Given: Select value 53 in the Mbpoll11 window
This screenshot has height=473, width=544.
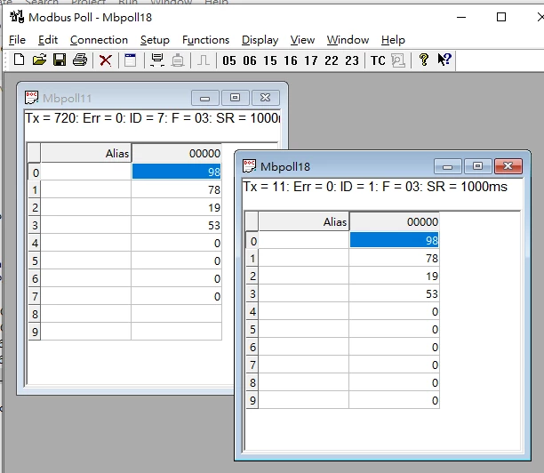Looking at the screenshot, I should coord(176,225).
